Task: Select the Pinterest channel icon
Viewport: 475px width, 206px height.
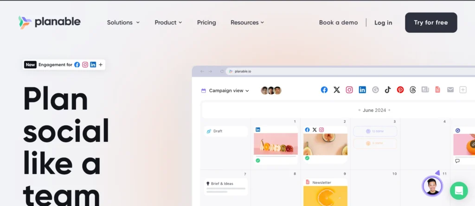Action: click(400, 90)
